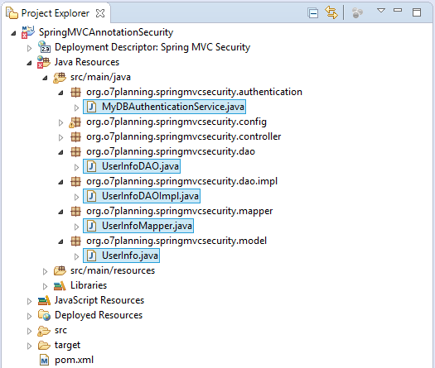Click the Collapse All toolbar icon
Viewport: 435px width, 368px height.
point(312,13)
